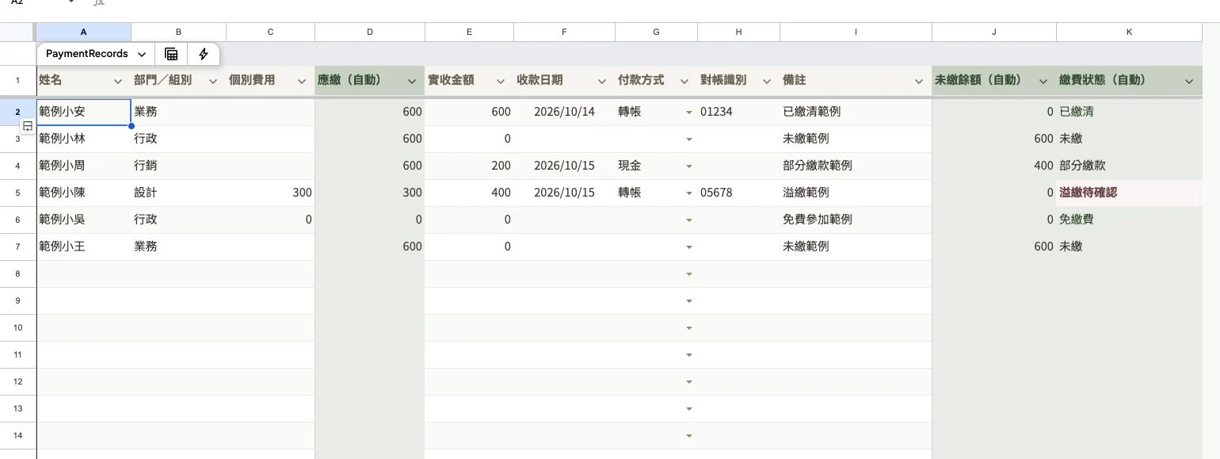Open payment method dropdown arrow in row 14
Screen dimensions: 1220x459
click(688, 436)
